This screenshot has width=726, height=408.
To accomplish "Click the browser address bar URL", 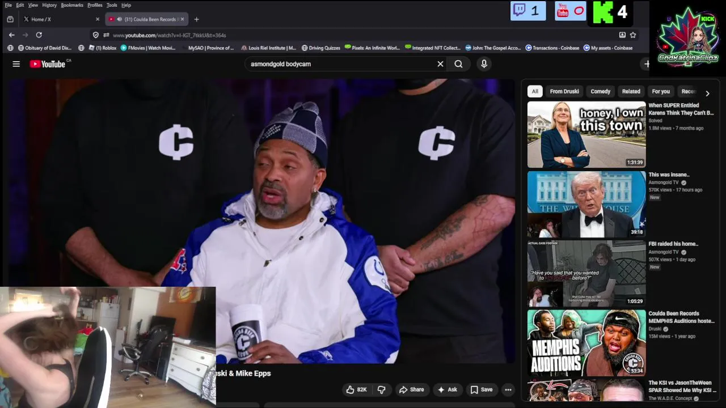I will (169, 35).
